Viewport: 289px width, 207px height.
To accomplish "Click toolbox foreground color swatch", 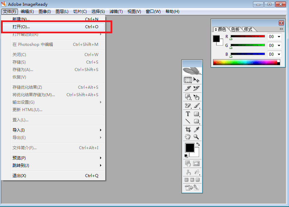I will 190,148.
